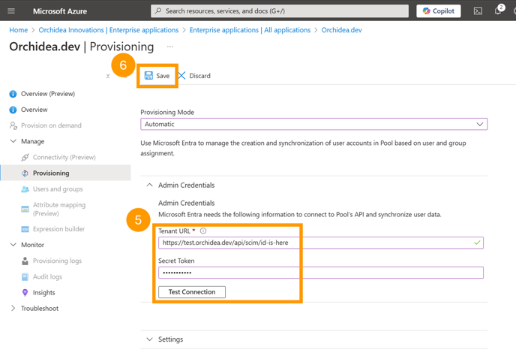Collapse the Manage menu group
This screenshot has height=353, width=516.
pos(13,141)
